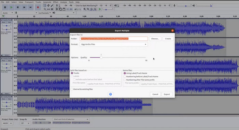This screenshot has height=130, width=239.
Task: Click the help question mark icon
Action: click(x=111, y=94)
